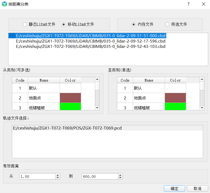Click code 1 cell in 至类别 table
Viewport: 210px width, 193px height.
(125, 88)
